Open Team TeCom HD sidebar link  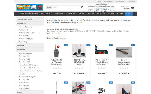coord(24,89)
